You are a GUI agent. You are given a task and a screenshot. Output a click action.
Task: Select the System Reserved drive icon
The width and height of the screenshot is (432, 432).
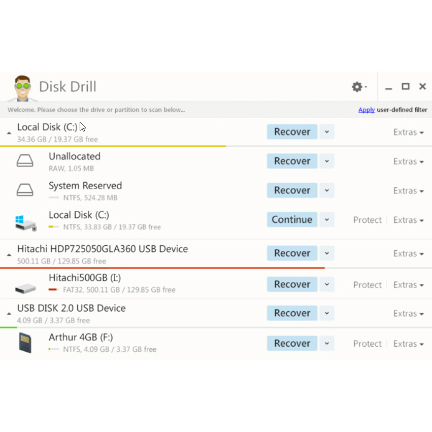pos(25,191)
